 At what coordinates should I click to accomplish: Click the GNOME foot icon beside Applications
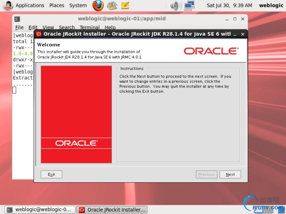pyautogui.click(x=8, y=5)
